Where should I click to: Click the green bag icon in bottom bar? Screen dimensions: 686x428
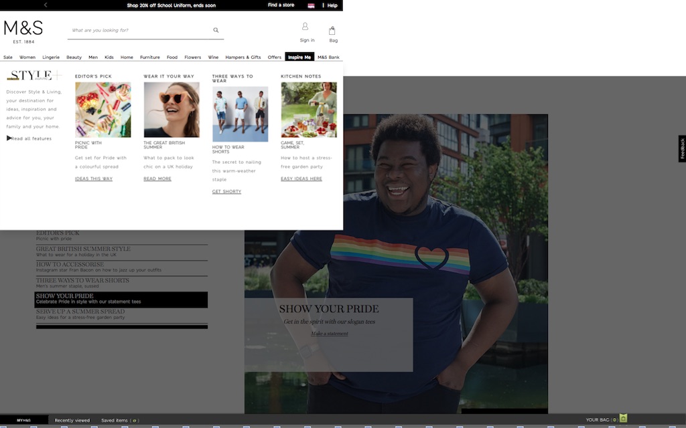(624, 419)
